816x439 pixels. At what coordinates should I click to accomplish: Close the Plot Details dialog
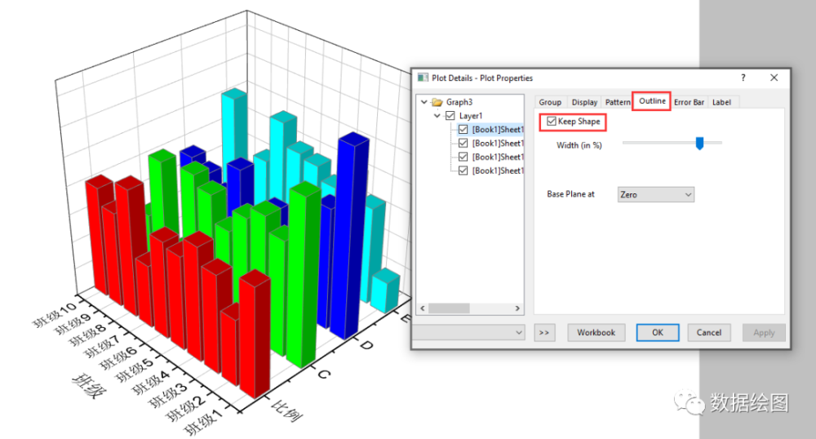click(774, 78)
